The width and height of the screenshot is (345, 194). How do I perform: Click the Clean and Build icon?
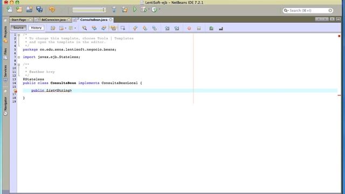coord(125,10)
